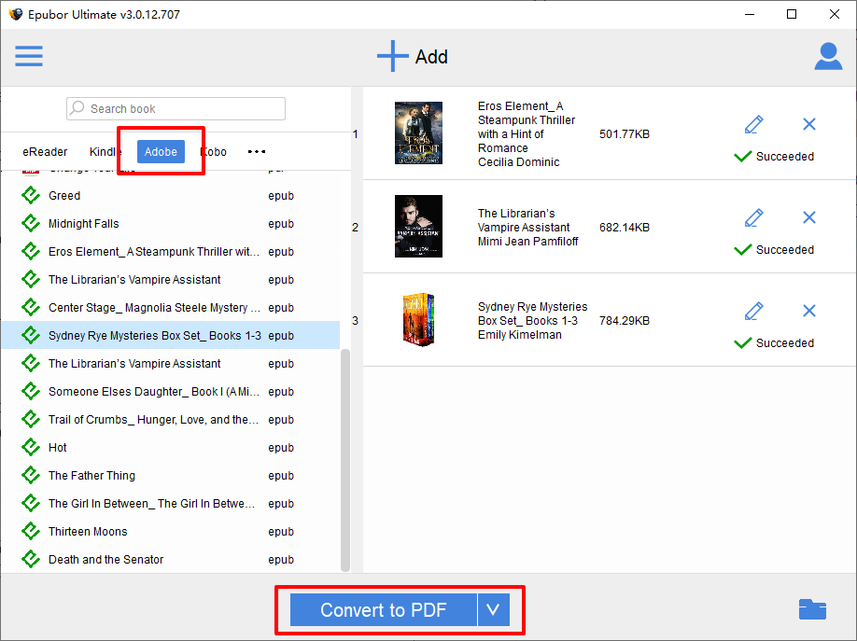Screen dimensions: 857x641
Task: Show more device tabs via ellipsis
Action: [257, 151]
